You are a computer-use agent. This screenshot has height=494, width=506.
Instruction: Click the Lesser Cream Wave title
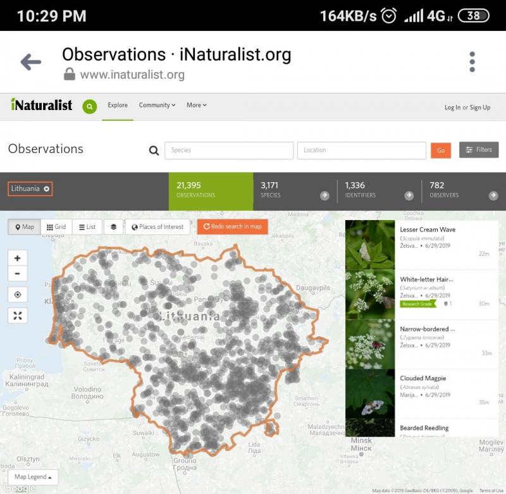point(428,230)
